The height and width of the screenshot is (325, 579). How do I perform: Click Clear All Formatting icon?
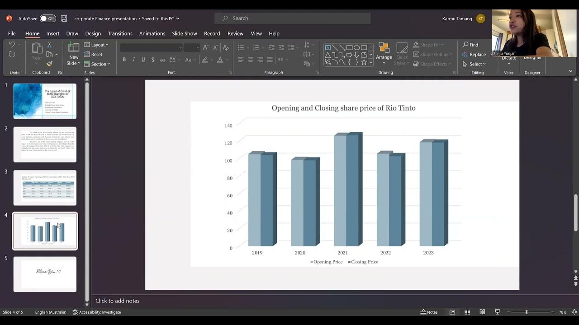[226, 47]
